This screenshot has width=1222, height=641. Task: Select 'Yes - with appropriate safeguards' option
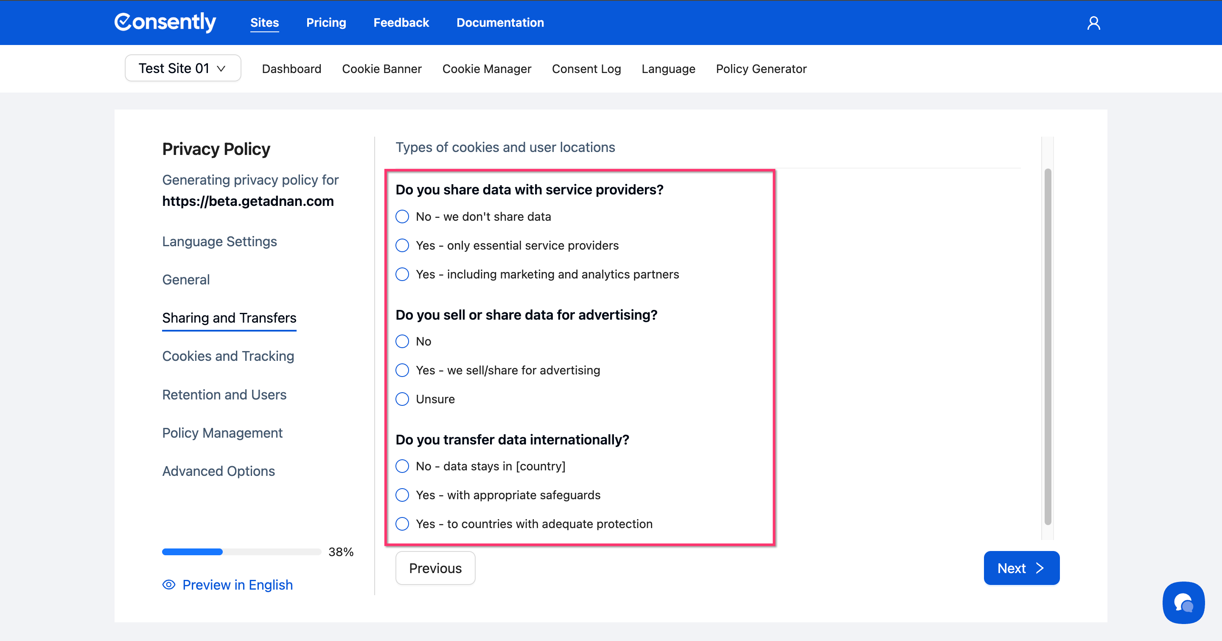[x=402, y=495]
